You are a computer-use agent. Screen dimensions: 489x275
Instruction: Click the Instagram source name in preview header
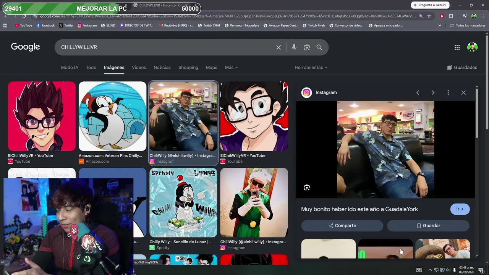(x=326, y=92)
